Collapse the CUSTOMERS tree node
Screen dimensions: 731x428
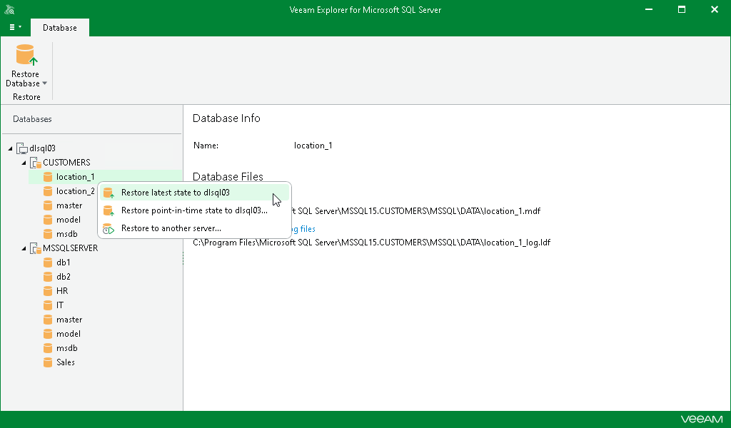(24, 162)
